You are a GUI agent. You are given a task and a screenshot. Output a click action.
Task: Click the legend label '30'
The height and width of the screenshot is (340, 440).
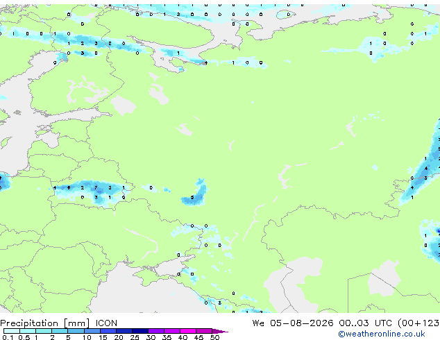[x=151, y=337]
